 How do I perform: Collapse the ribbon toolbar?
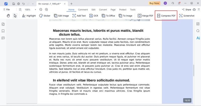(199, 9)
